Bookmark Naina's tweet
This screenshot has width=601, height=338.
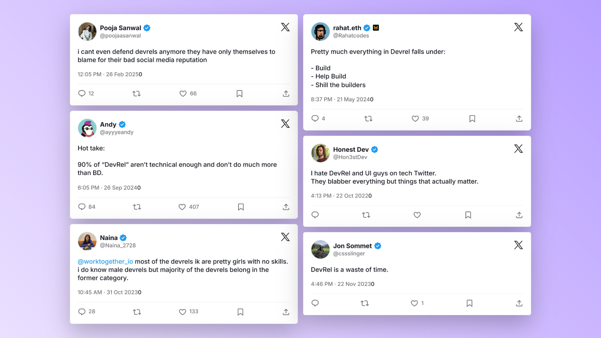(240, 312)
